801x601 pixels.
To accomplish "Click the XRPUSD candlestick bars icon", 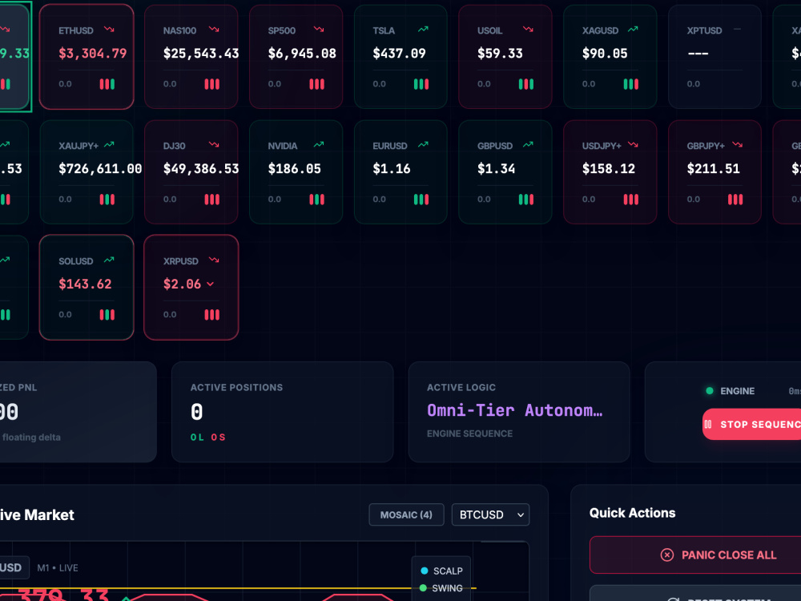I will click(212, 315).
